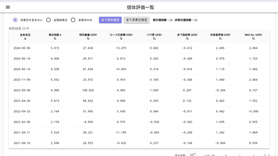Click the 14.003 loin area value
This screenshot has height=156, width=278.
(121, 69)
